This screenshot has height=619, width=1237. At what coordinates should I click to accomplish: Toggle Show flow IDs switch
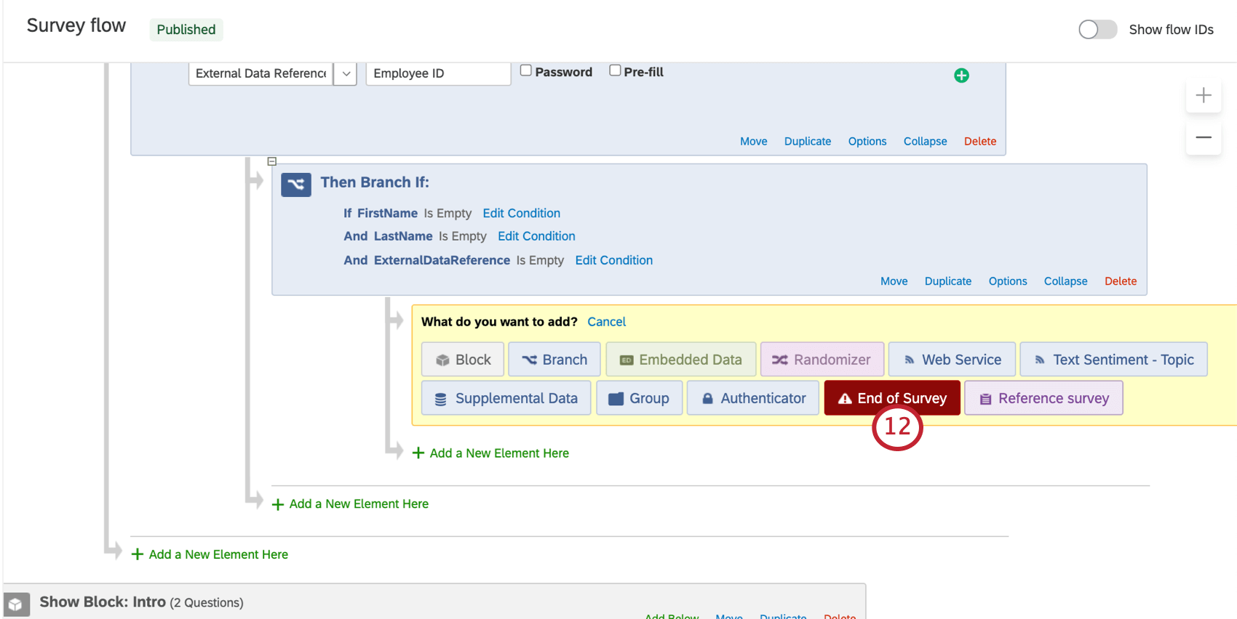click(1097, 30)
